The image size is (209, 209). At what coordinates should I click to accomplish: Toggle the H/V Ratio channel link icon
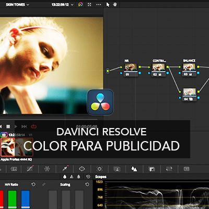[44, 184]
